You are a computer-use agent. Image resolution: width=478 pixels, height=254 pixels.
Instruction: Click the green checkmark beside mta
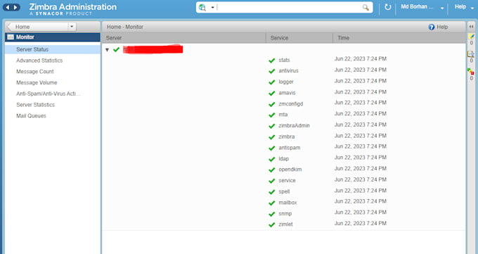click(271, 115)
